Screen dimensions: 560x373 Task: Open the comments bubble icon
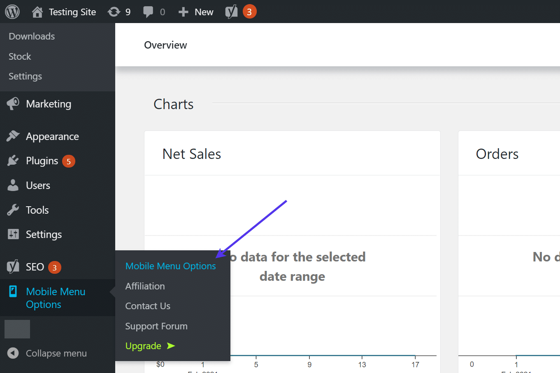[x=148, y=12]
